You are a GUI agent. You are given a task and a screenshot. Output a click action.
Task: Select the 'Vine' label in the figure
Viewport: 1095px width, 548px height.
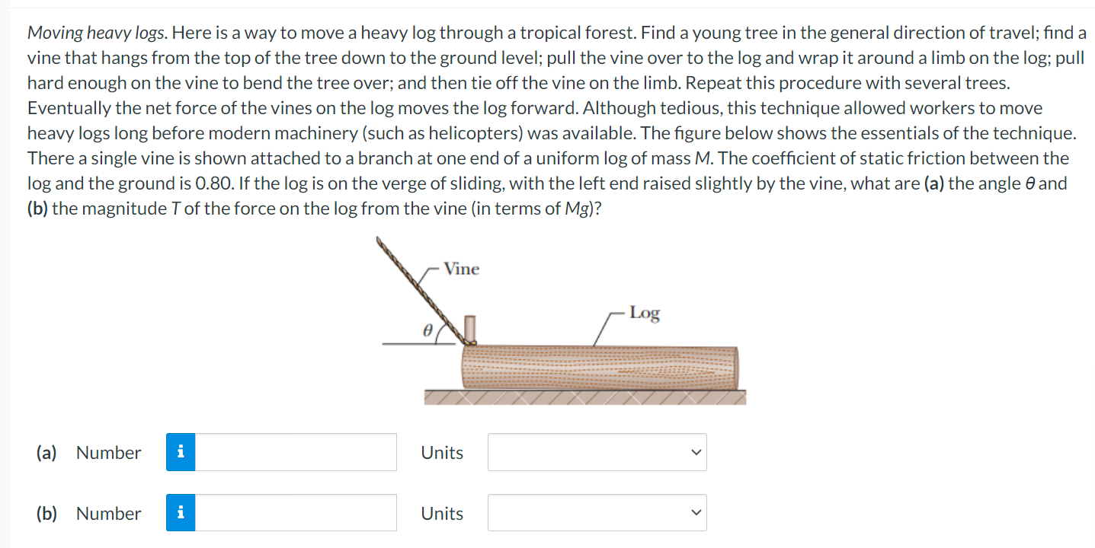click(x=461, y=269)
